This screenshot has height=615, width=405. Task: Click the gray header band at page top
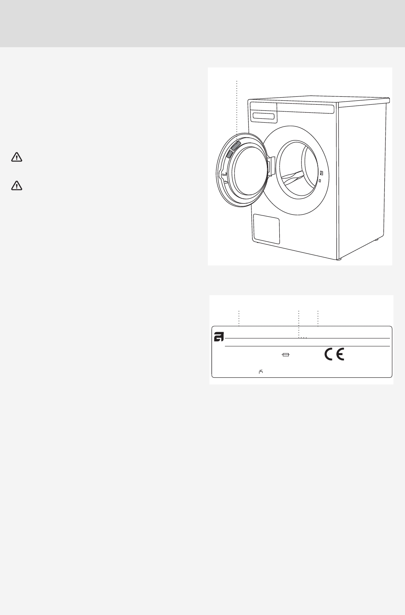(x=202, y=24)
